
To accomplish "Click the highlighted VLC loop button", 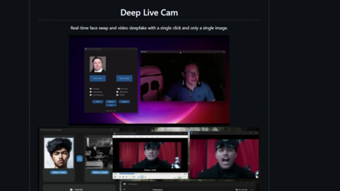I will pyautogui.click(x=142, y=177).
